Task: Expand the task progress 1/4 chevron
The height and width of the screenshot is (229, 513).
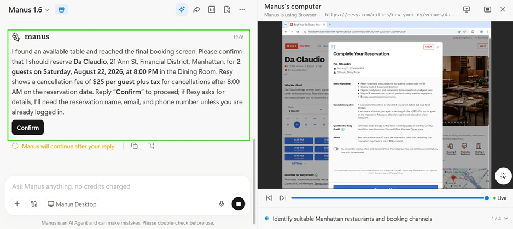Action: click(x=506, y=219)
